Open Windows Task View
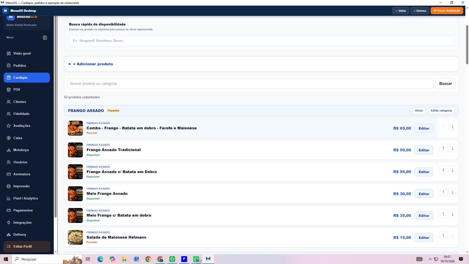Viewport: 469px width, 264px height. (x=88, y=259)
